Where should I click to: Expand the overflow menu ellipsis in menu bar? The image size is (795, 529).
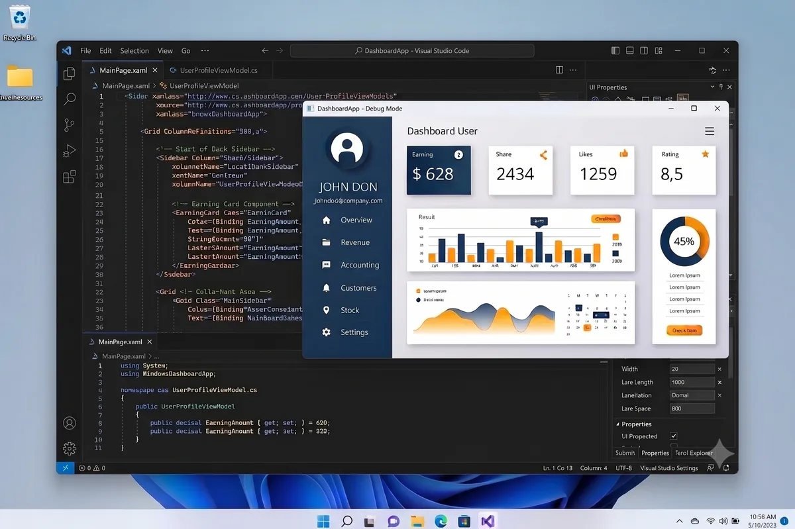pyautogui.click(x=205, y=50)
